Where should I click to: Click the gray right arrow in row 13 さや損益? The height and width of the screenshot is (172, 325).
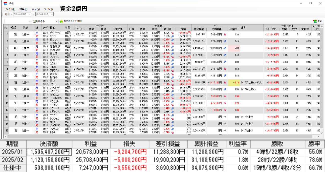pos(225,117)
